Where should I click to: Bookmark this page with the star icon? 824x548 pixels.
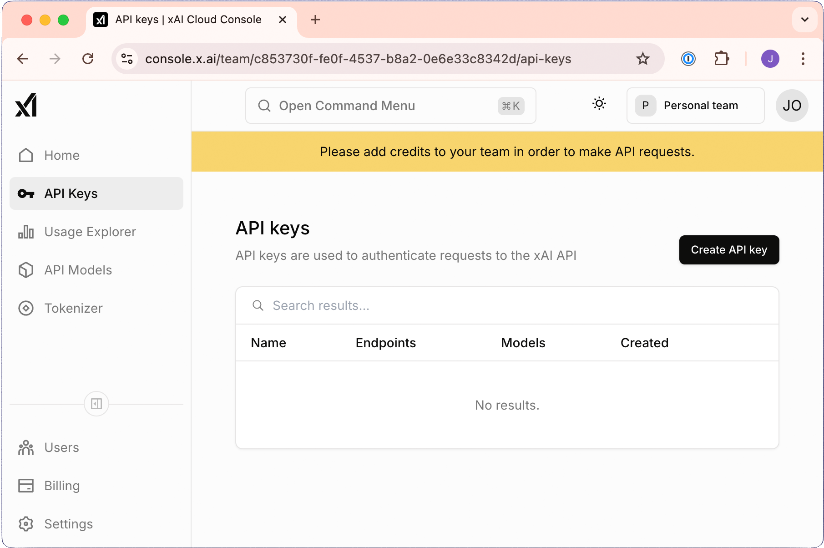coord(642,59)
